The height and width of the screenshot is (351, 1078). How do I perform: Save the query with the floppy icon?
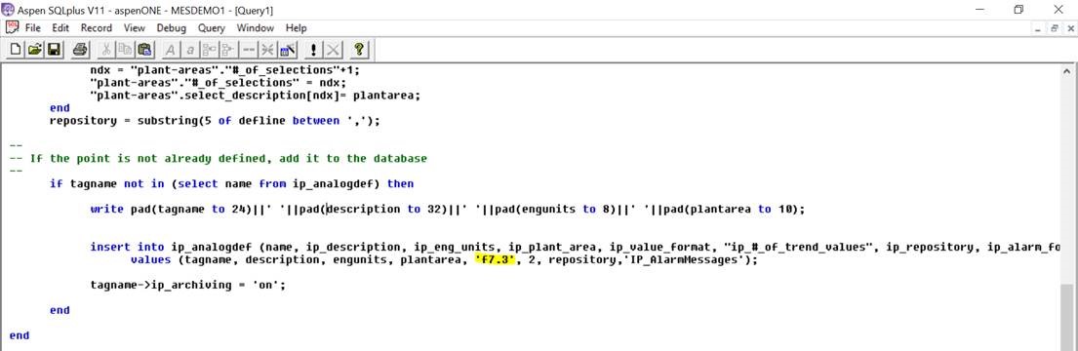pos(54,50)
